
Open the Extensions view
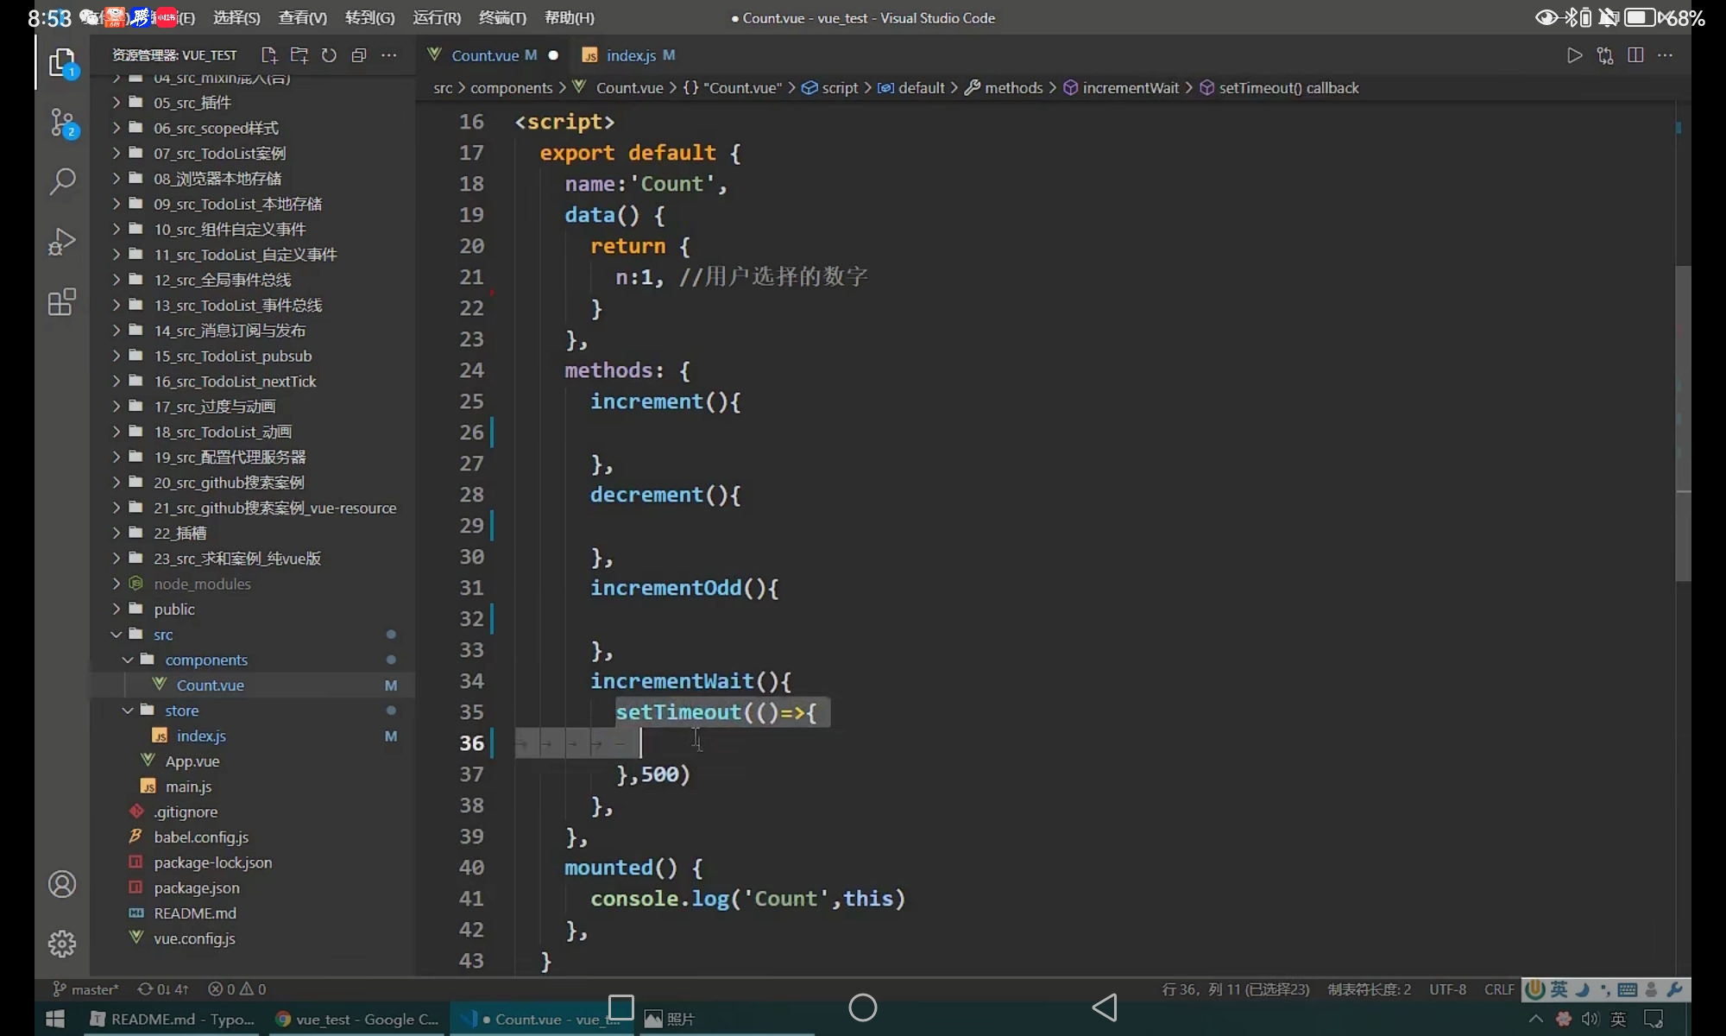pos(62,302)
